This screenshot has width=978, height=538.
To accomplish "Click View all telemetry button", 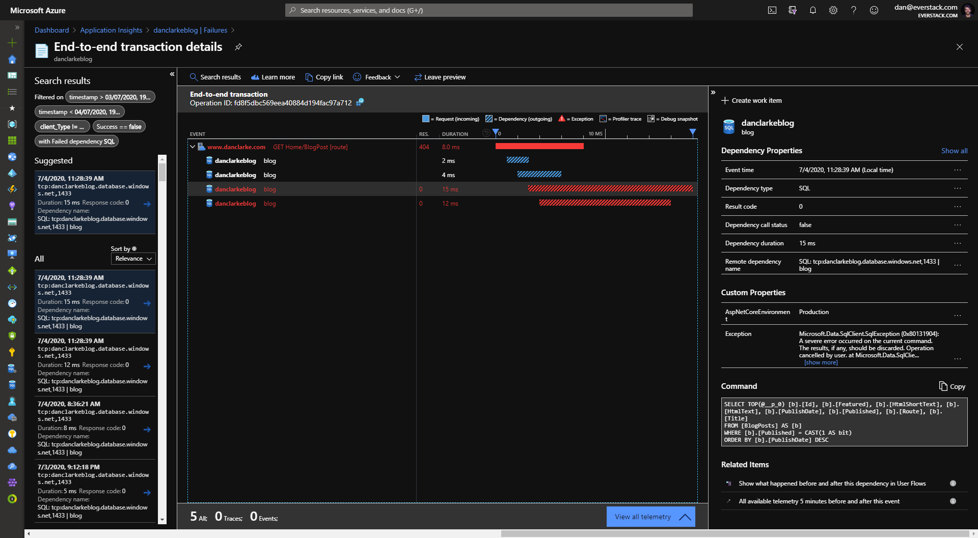I will [650, 517].
